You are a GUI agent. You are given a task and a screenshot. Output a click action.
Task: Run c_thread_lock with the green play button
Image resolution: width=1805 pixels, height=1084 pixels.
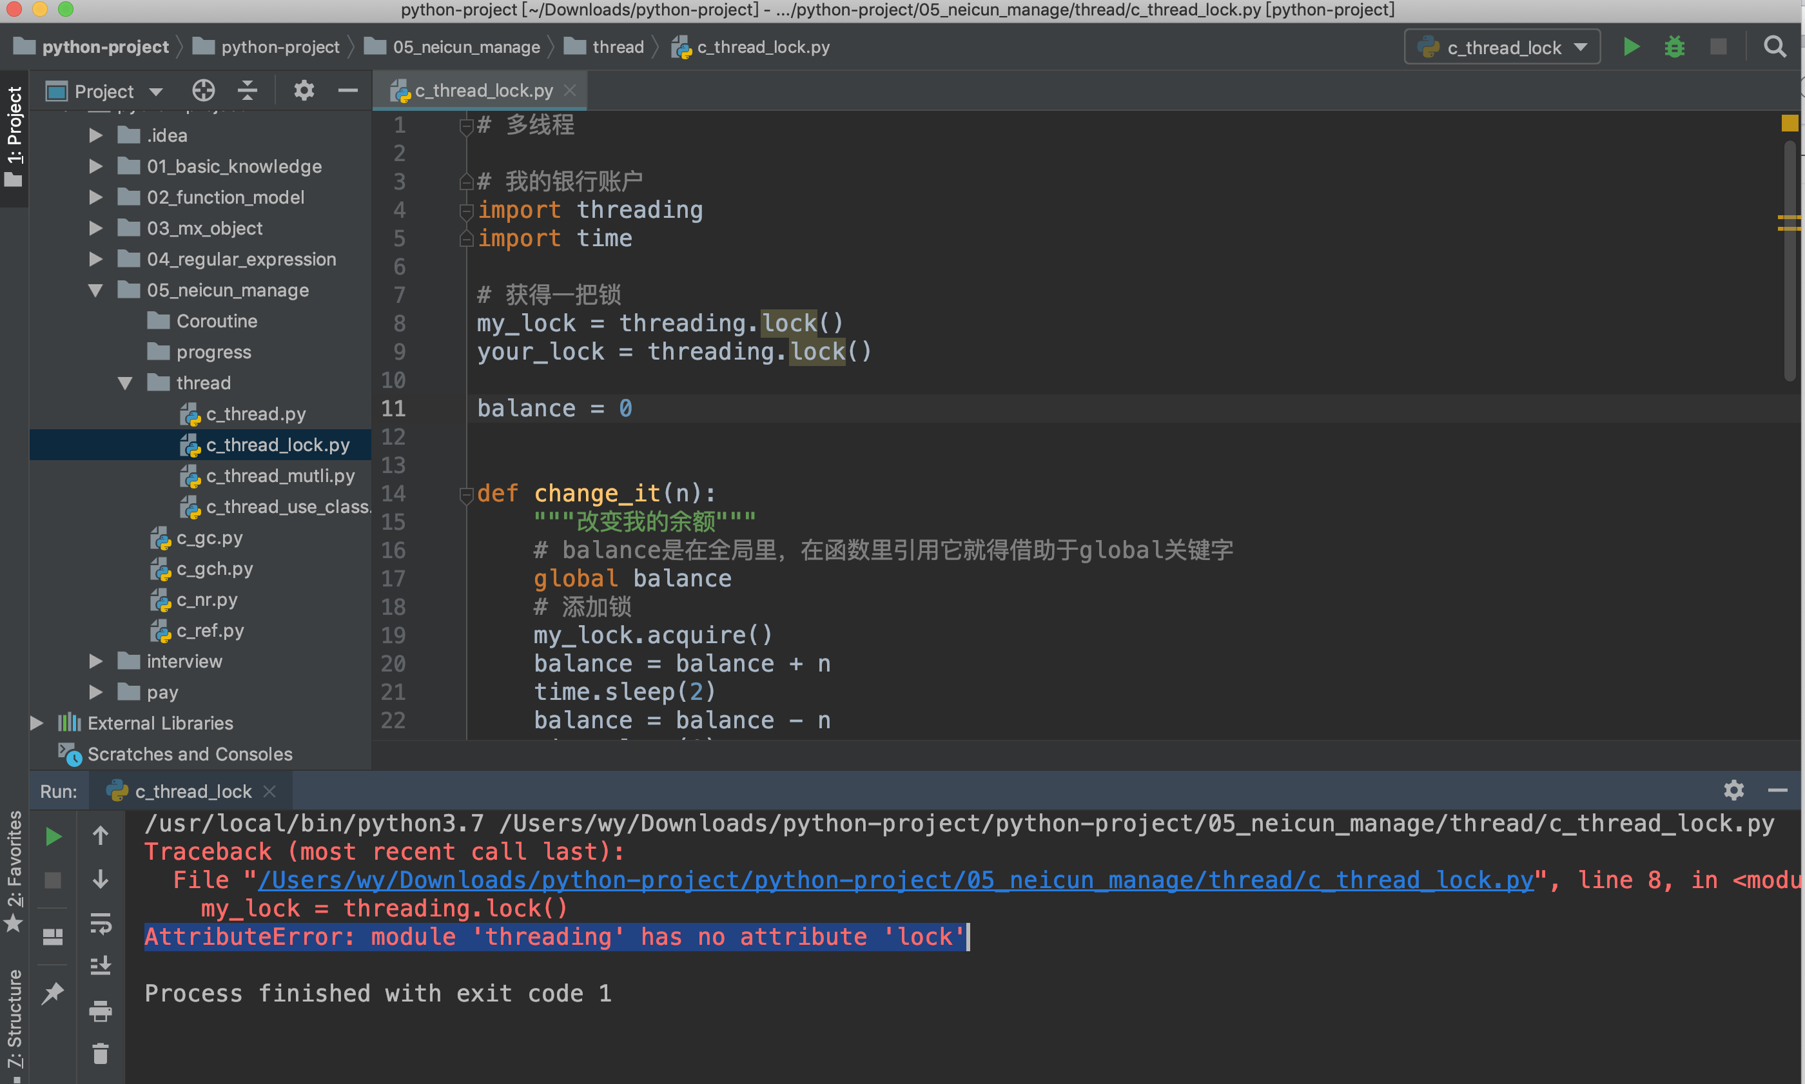click(1630, 48)
